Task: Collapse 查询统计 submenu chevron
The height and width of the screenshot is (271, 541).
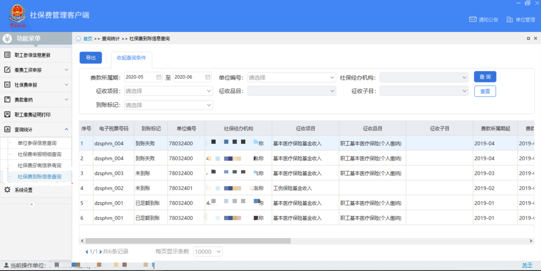Action: tap(67, 129)
